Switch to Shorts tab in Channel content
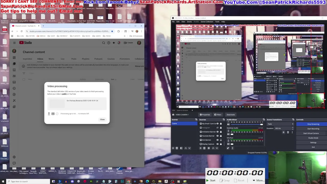This screenshot has width=327, height=184. point(51,59)
